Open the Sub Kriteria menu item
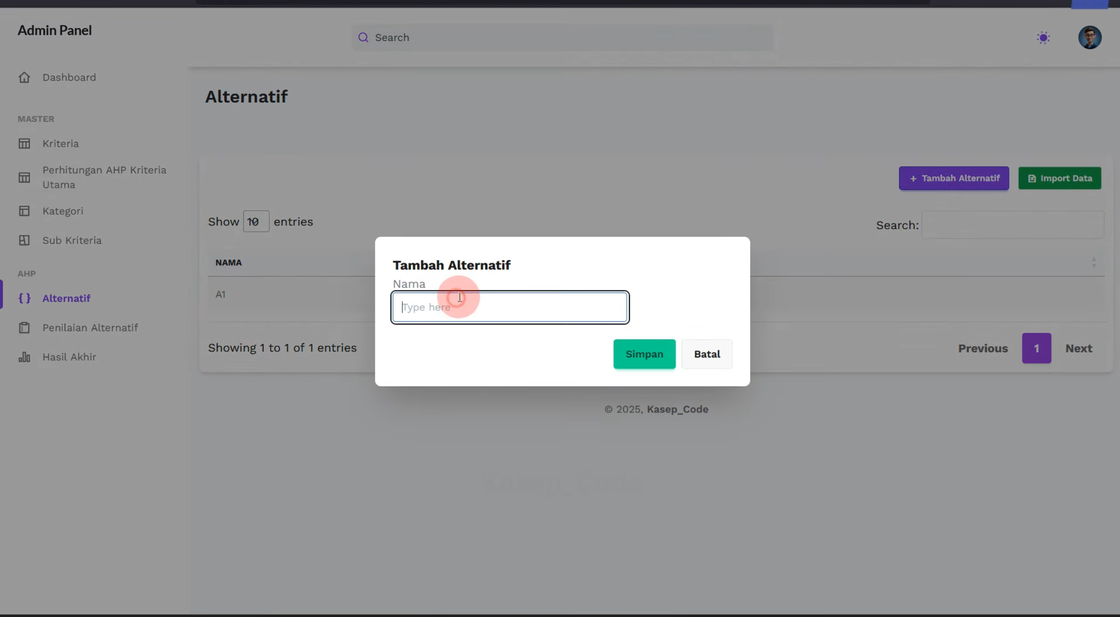Image resolution: width=1120 pixels, height=617 pixels. click(x=72, y=240)
